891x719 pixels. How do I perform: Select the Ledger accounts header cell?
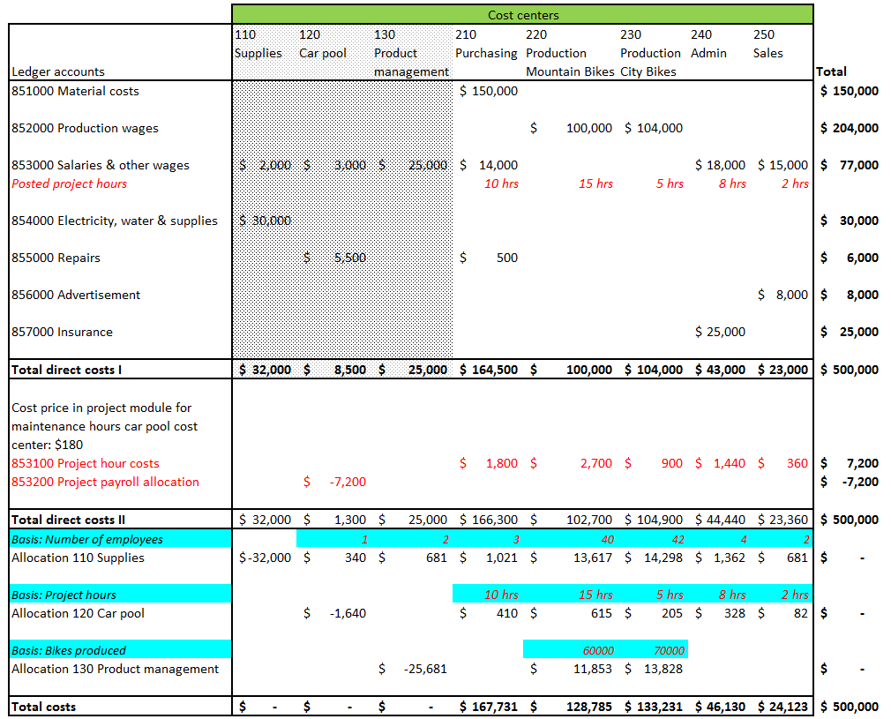(x=58, y=71)
